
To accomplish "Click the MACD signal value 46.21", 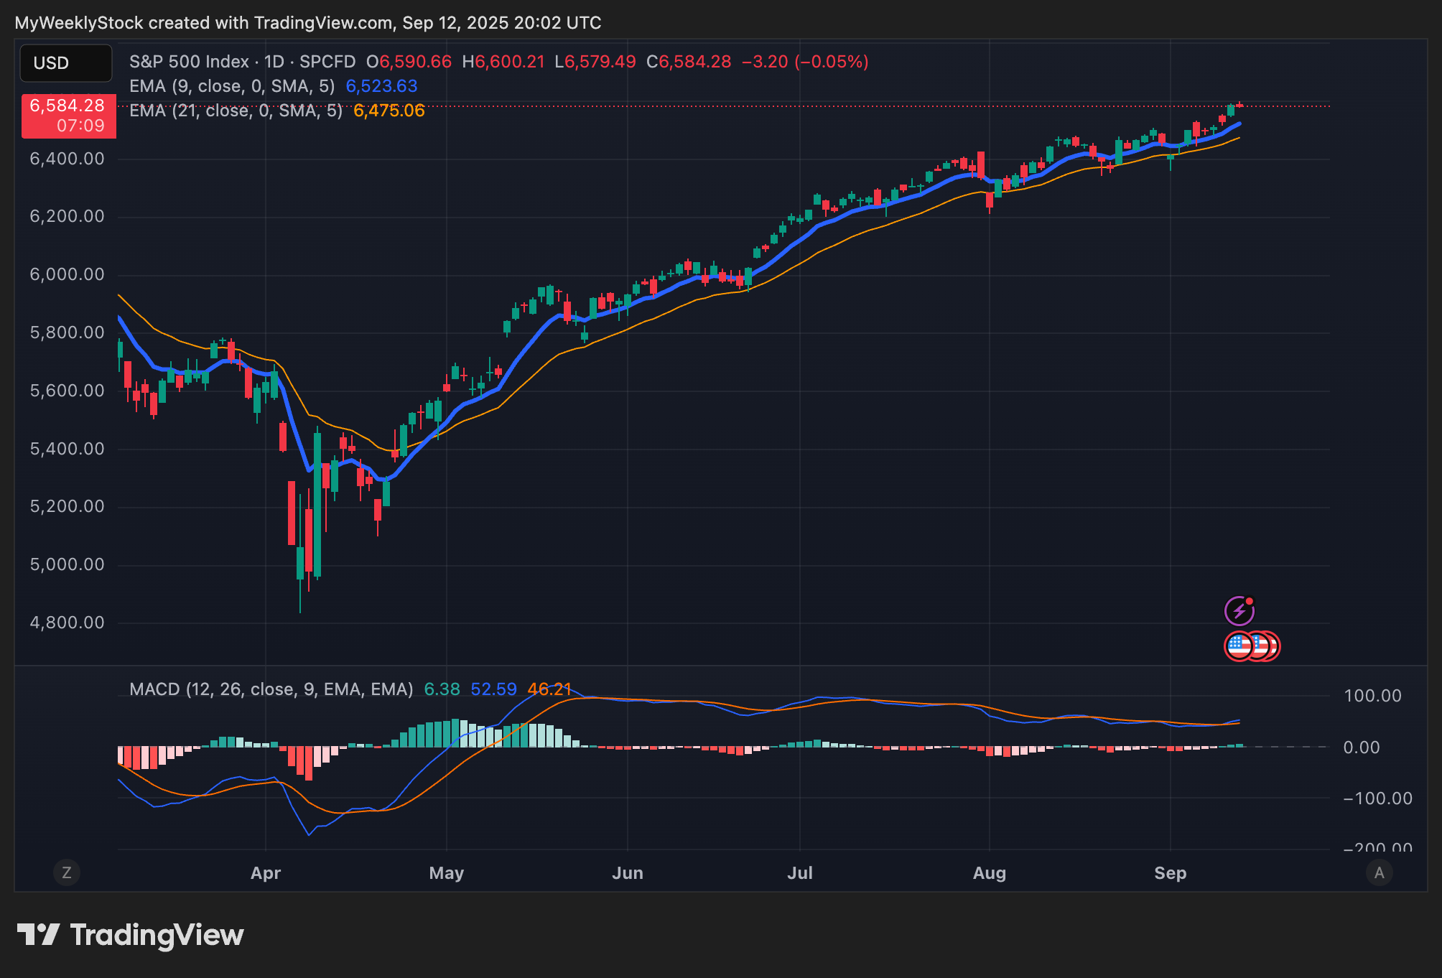I will (x=549, y=689).
